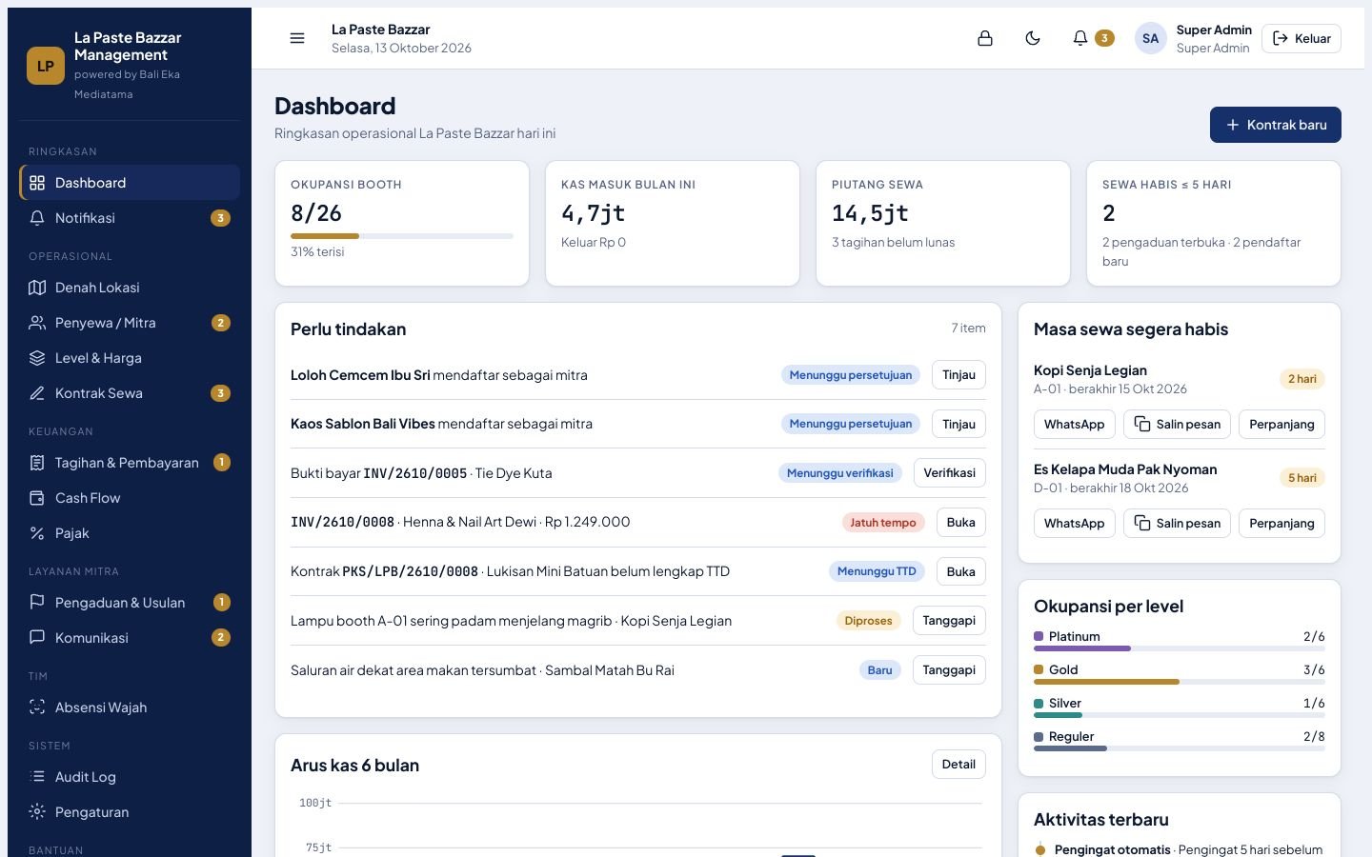Click the Jatuh tempo status badge
Screen dimensions: 1372x857
pos(883,522)
